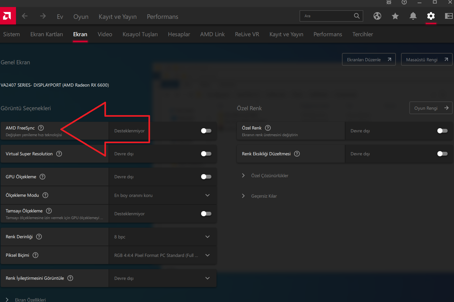454x302 pixels.
Task: Open notifications bell icon
Action: click(x=413, y=16)
